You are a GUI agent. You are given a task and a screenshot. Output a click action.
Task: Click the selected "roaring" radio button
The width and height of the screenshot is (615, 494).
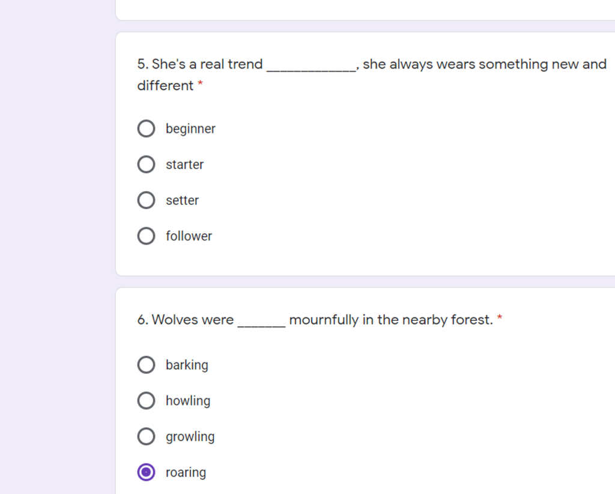click(147, 472)
